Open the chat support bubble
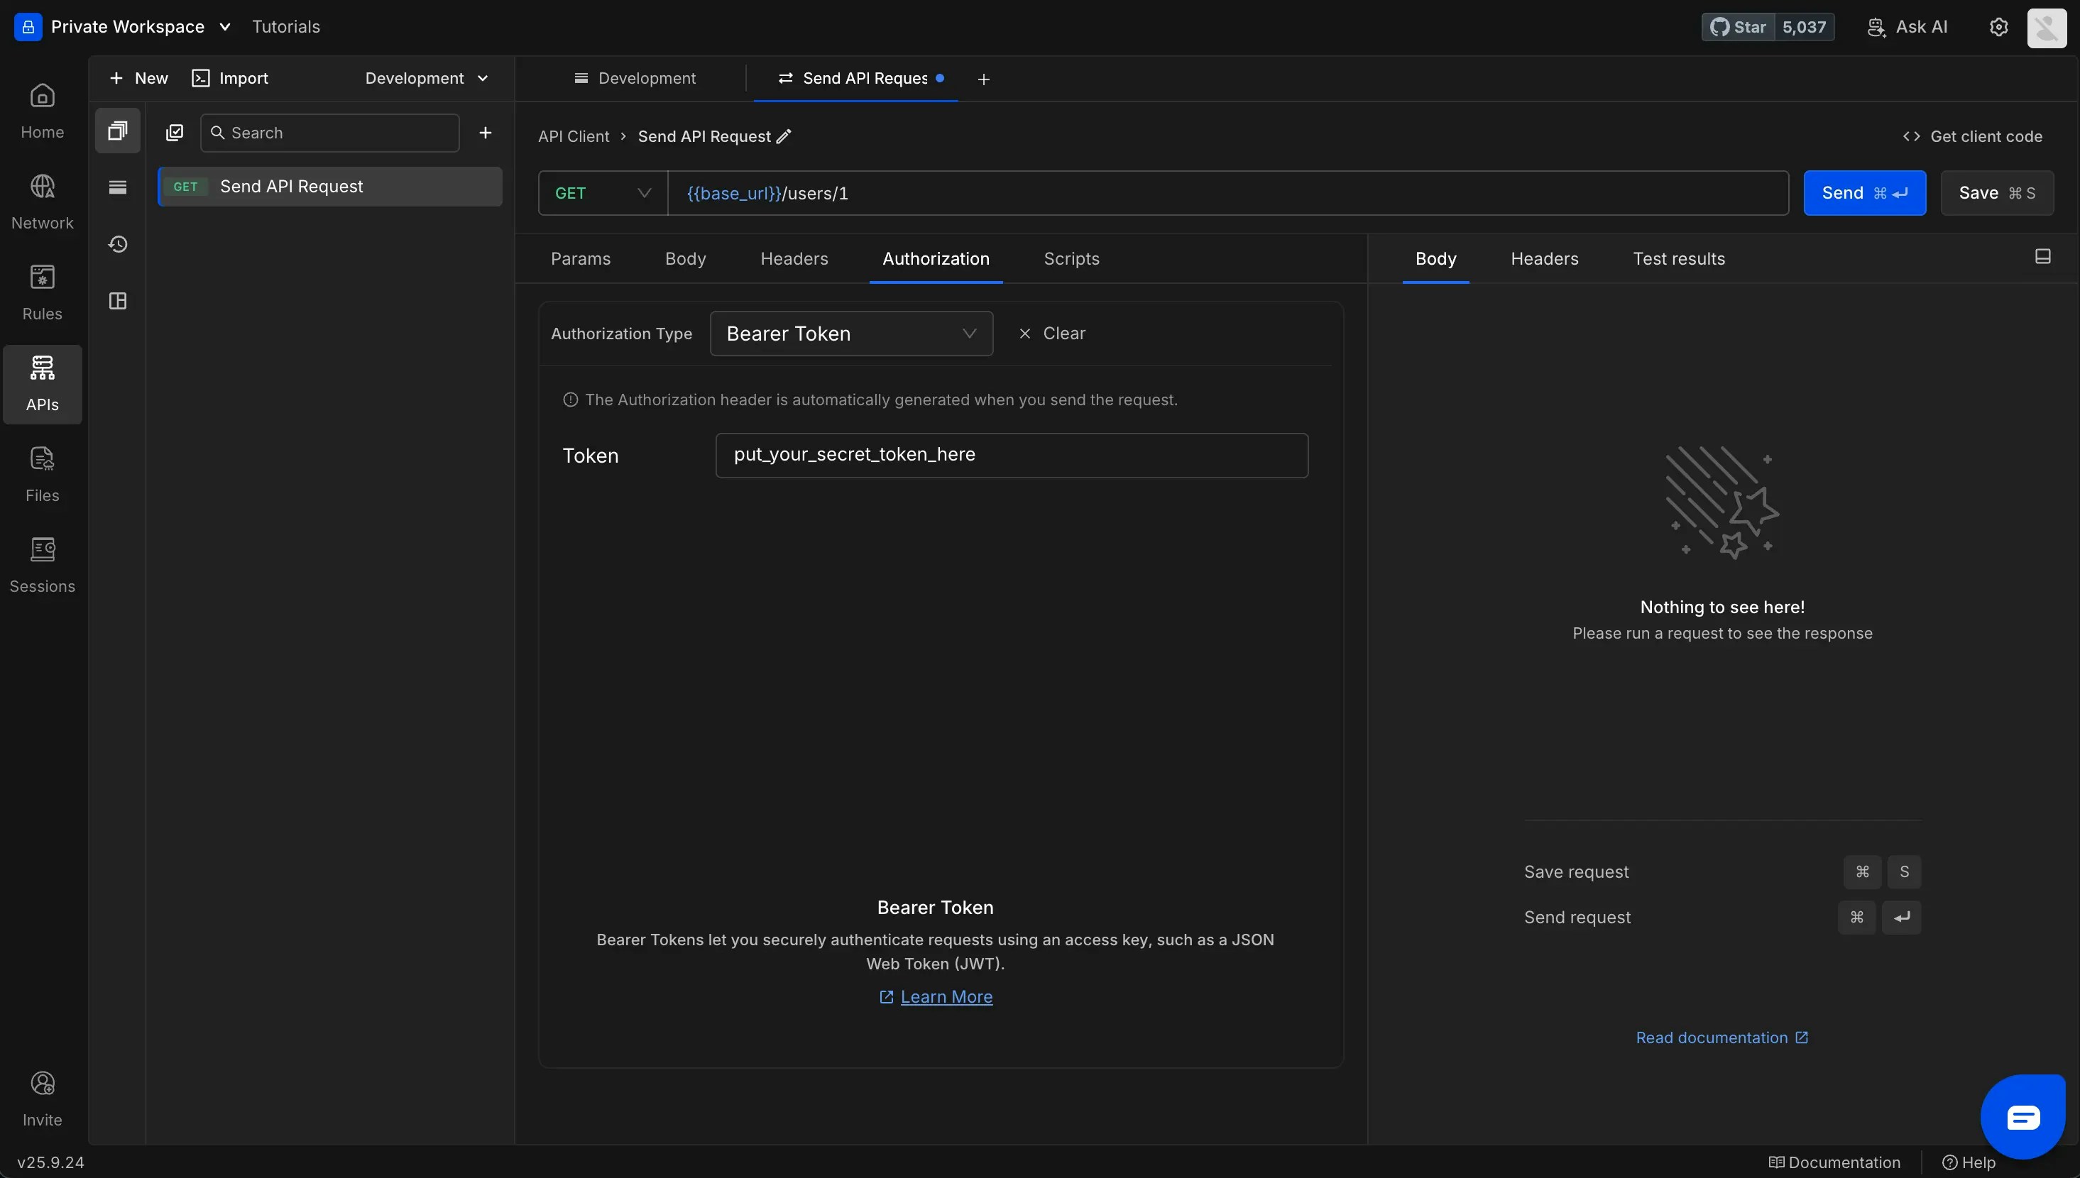Image resolution: width=2080 pixels, height=1178 pixels. (x=2022, y=1117)
